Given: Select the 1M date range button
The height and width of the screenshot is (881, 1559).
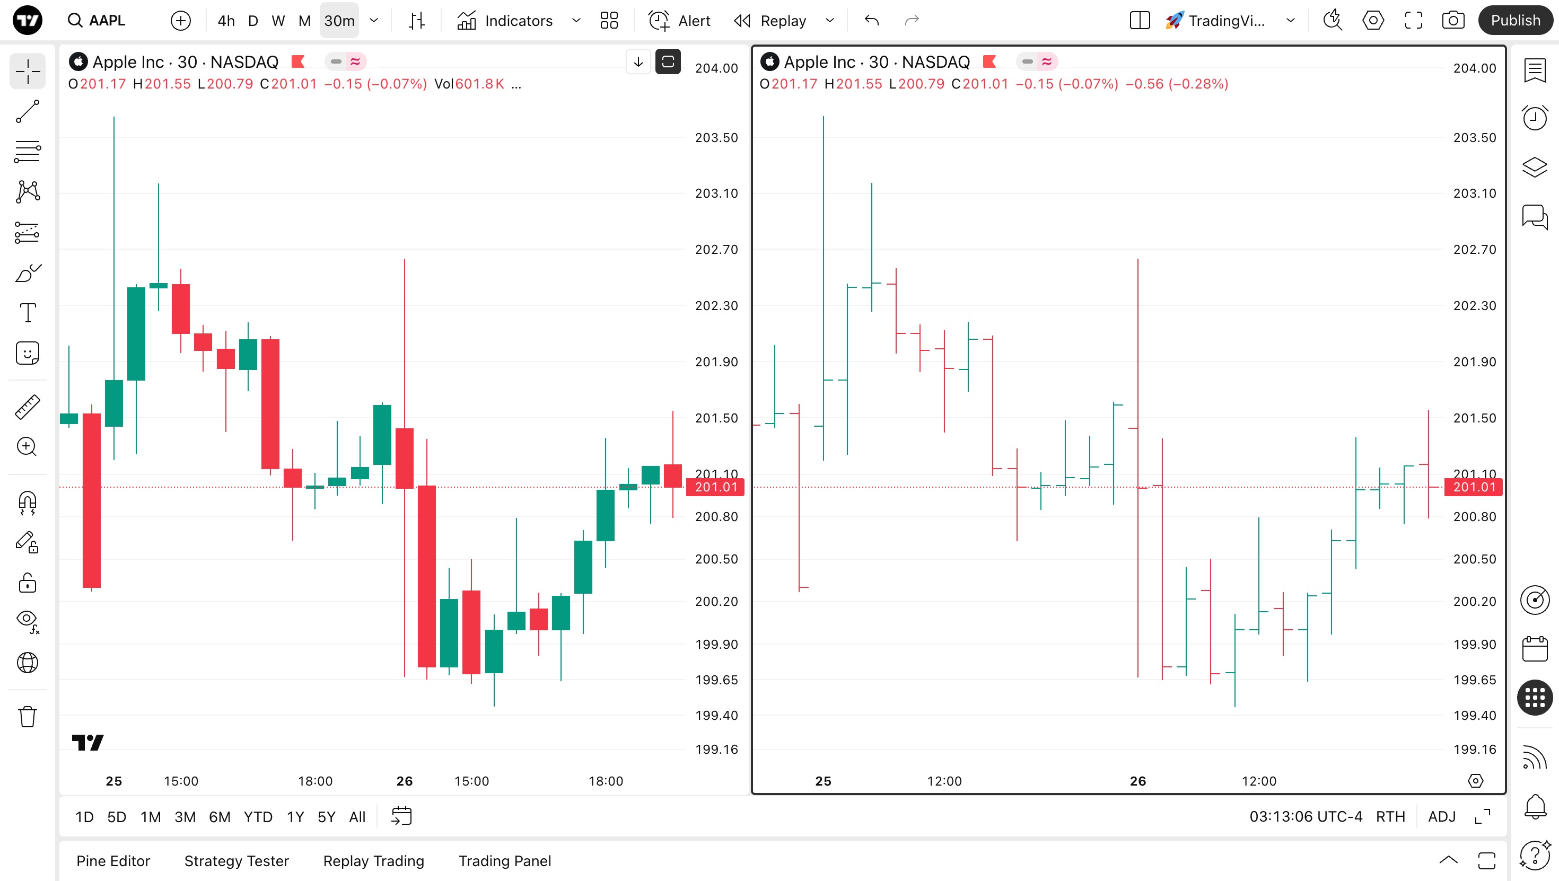Looking at the screenshot, I should [x=150, y=817].
